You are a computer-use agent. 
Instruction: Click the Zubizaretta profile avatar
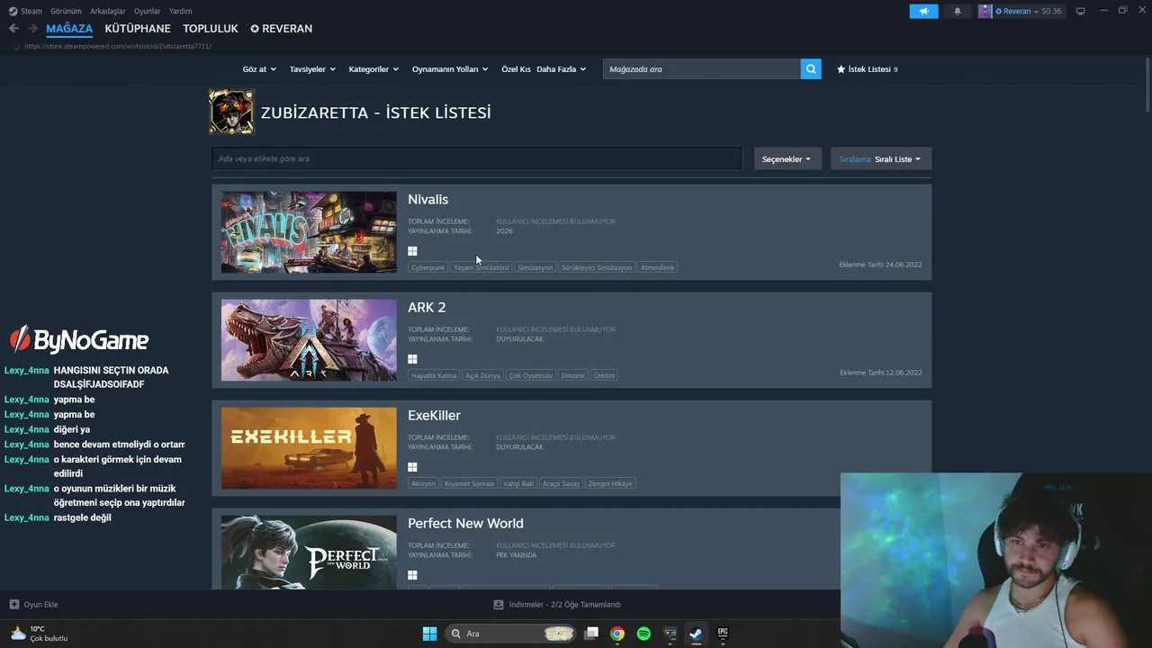click(231, 112)
